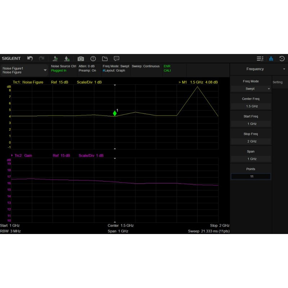Select the Trc2 Gain trace label
288x288 pixels.
tap(24, 156)
